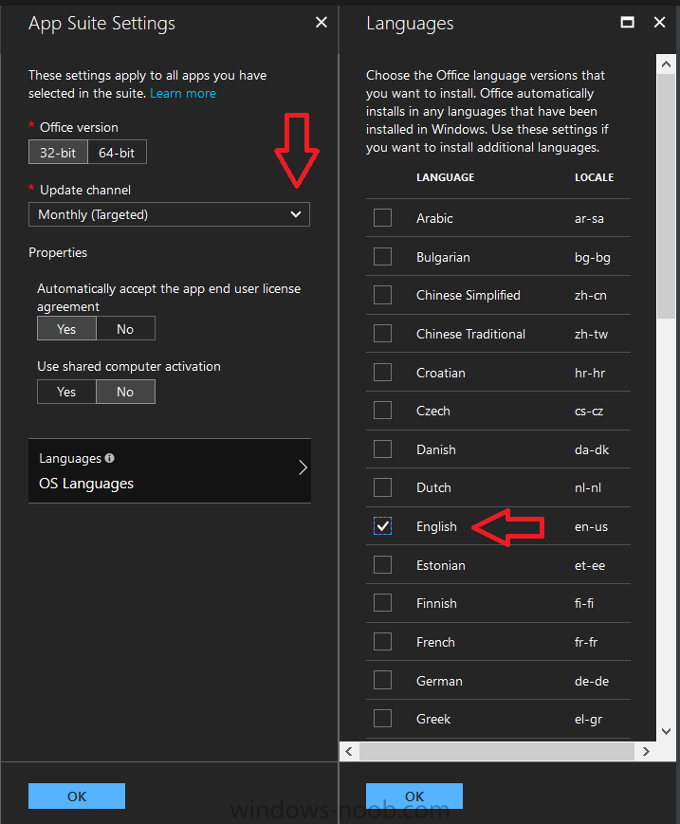This screenshot has height=824, width=680.
Task: Click the zh-cn locale text
Action: [x=590, y=295]
